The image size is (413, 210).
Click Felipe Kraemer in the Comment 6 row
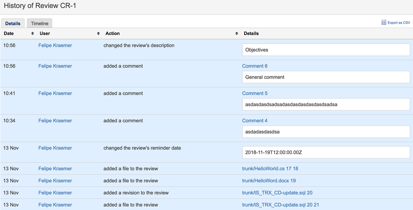(x=55, y=66)
